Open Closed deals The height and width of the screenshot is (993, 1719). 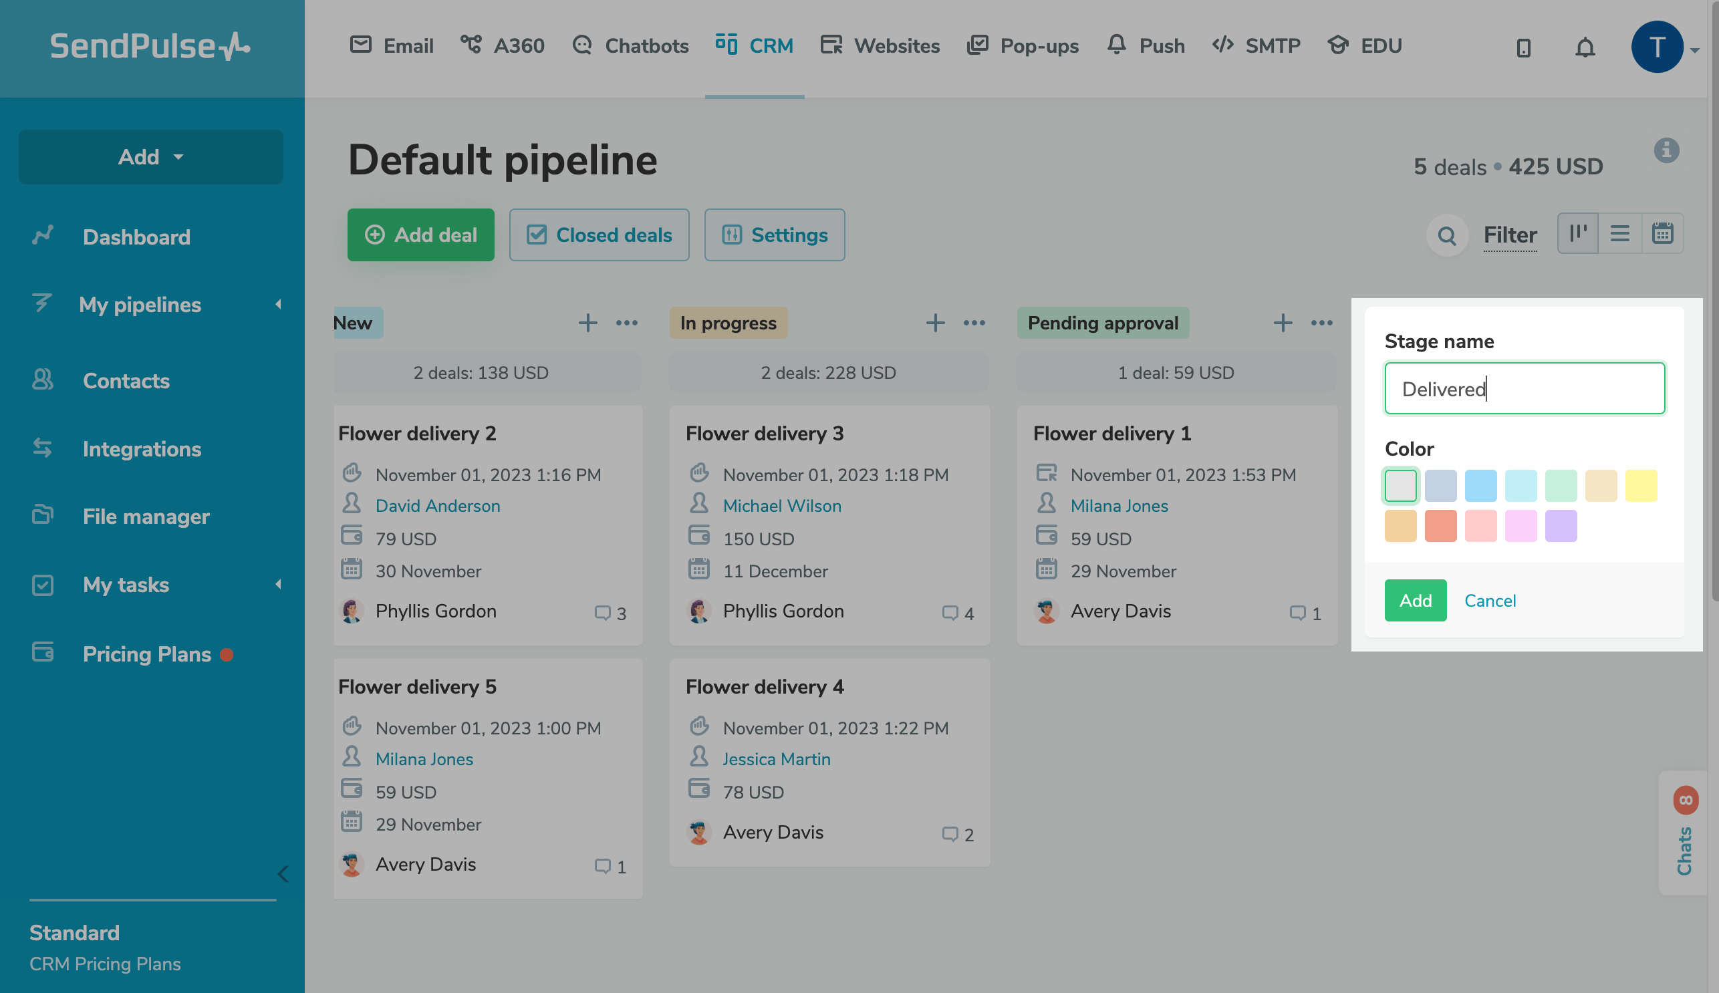(599, 235)
